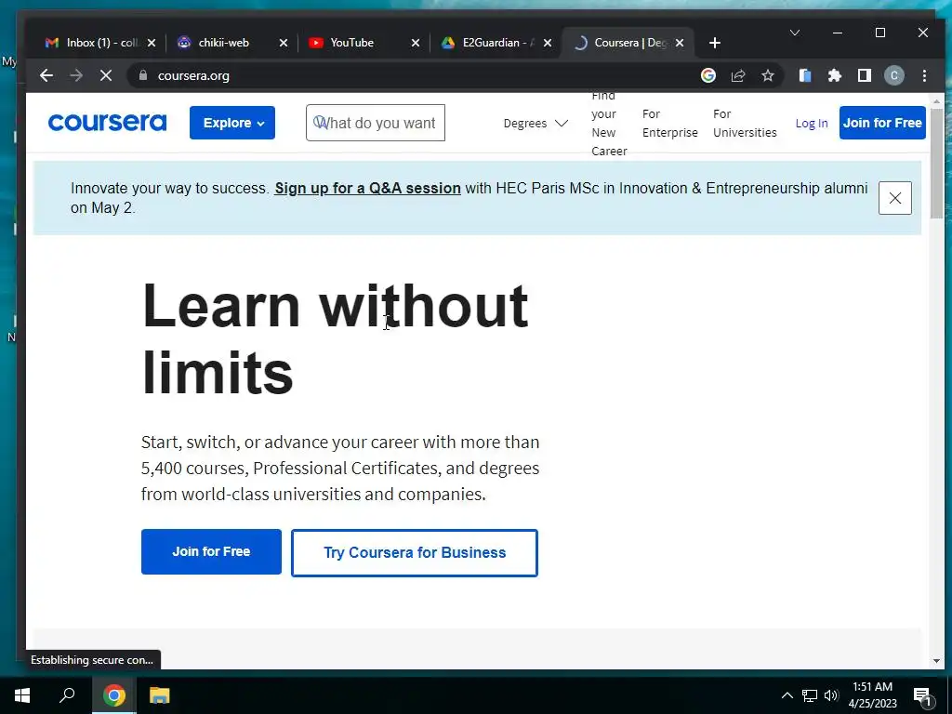Click the coursera.org address bar
952x714 pixels.
(x=413, y=75)
